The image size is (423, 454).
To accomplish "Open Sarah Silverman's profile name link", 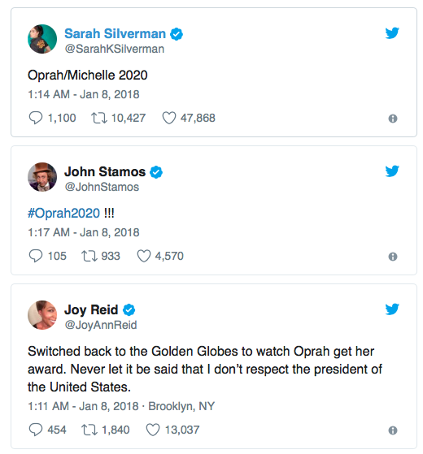I will click(x=115, y=33).
